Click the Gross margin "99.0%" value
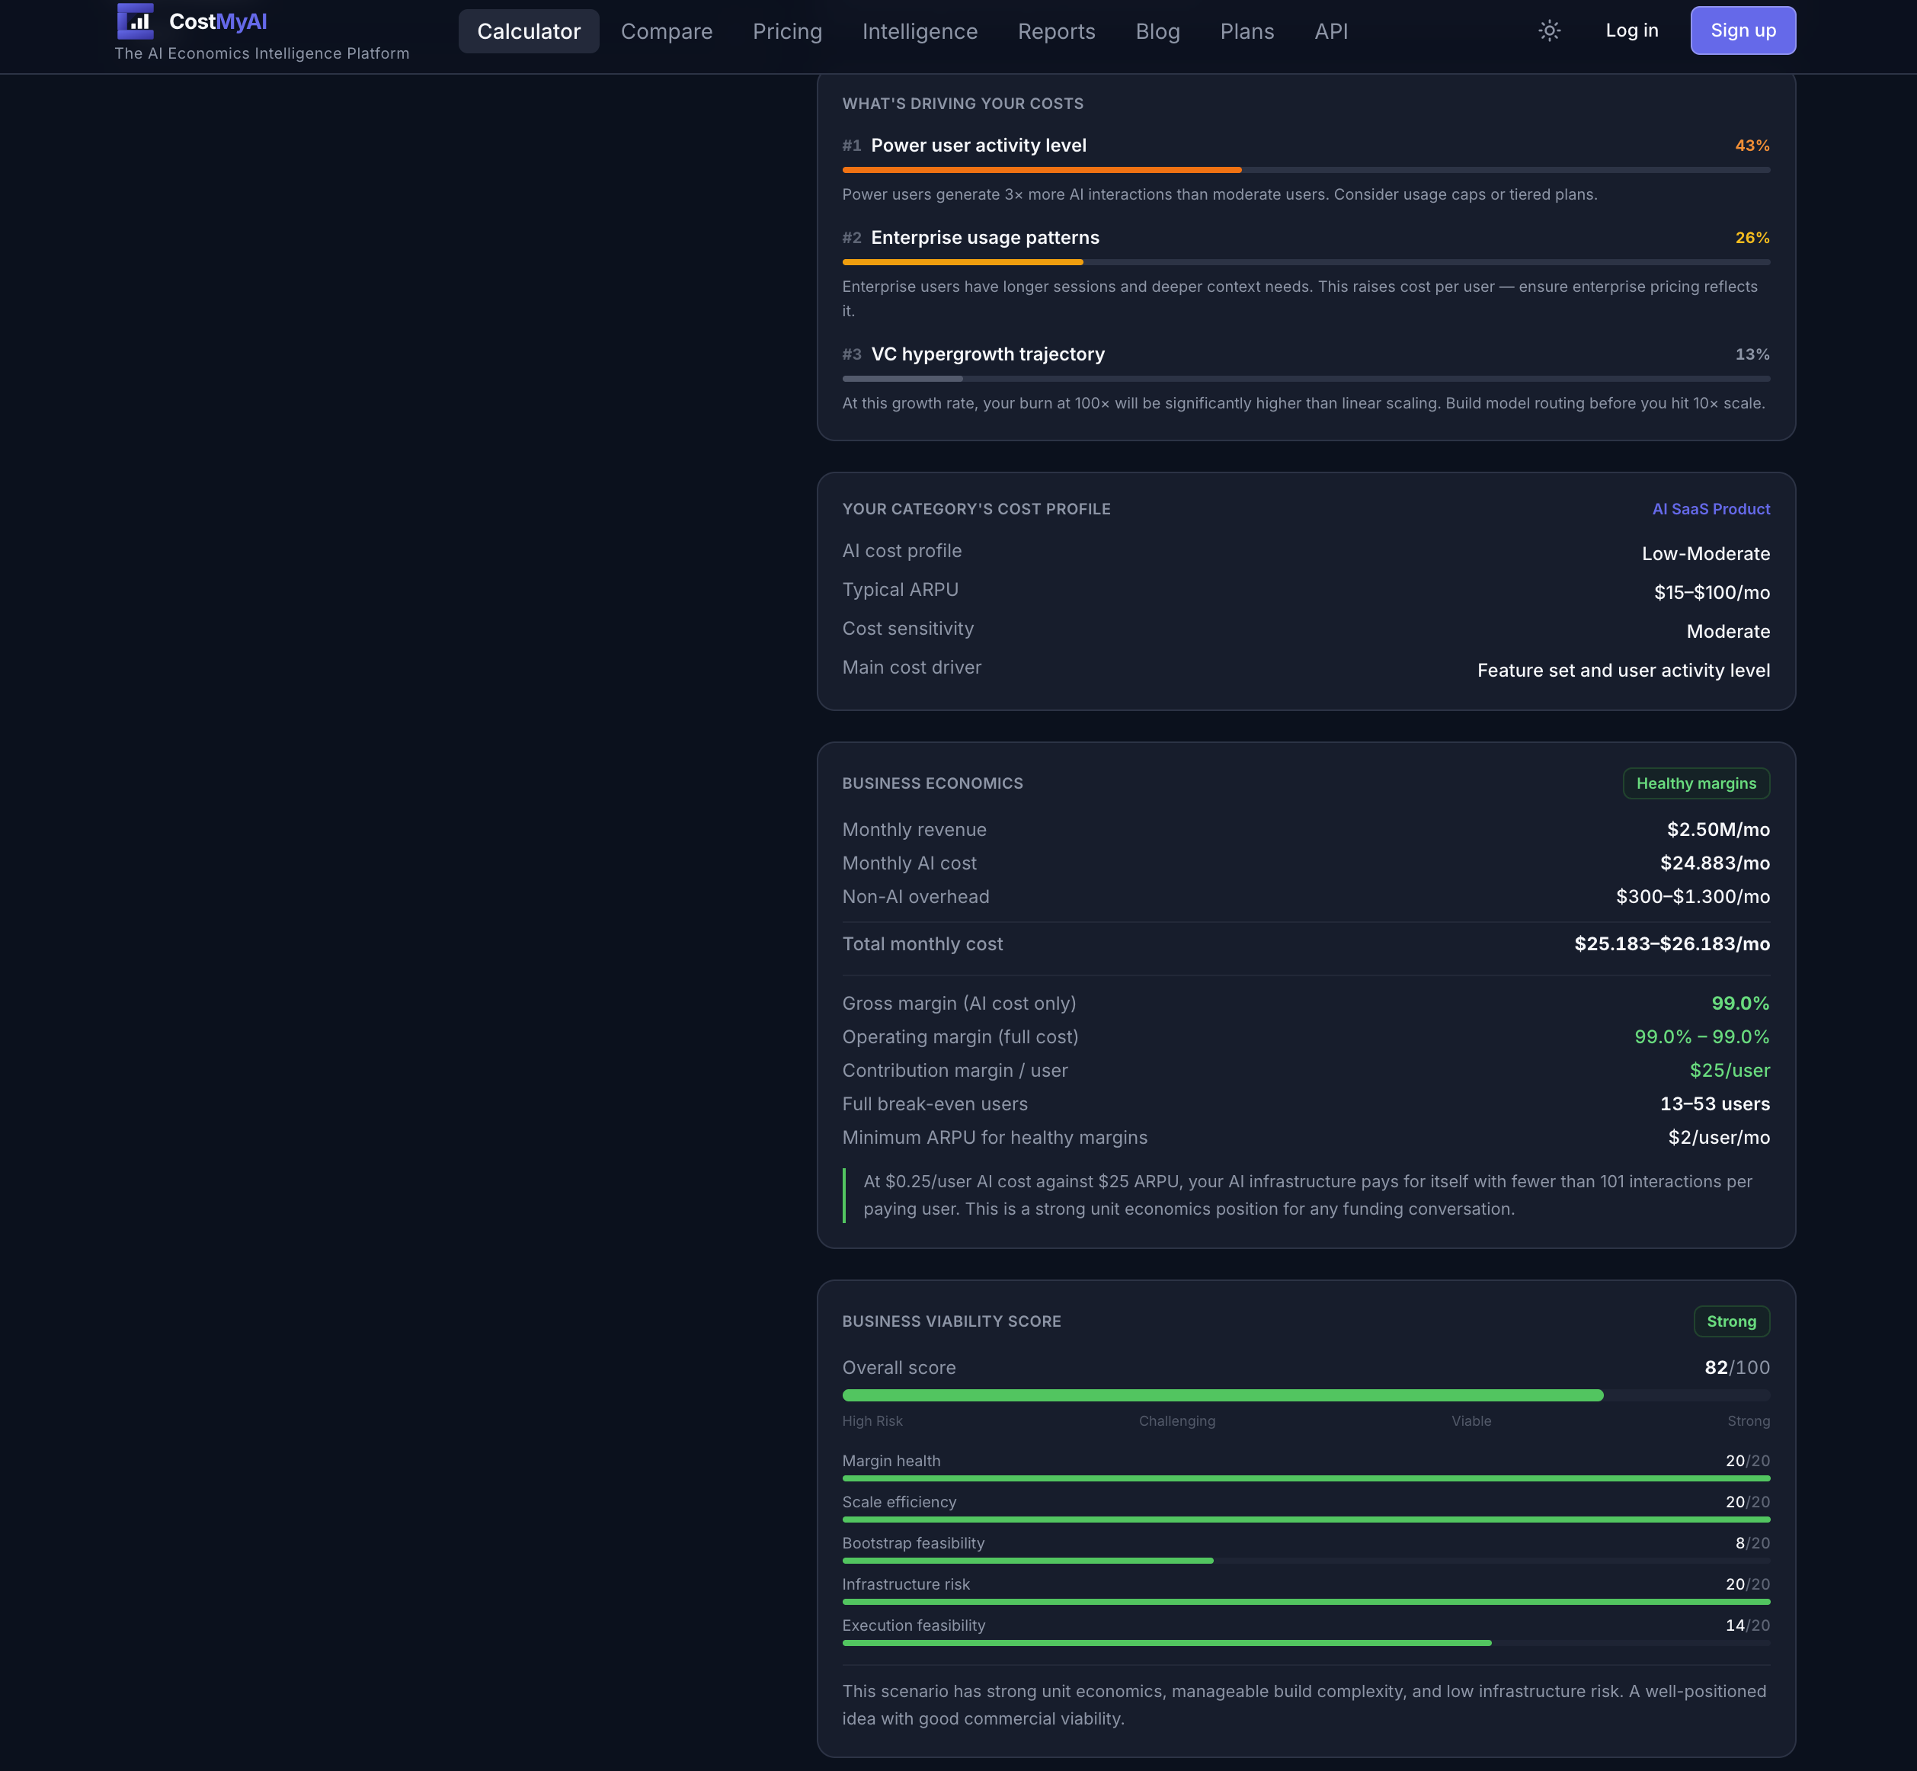1917x1771 pixels. tap(1739, 1004)
